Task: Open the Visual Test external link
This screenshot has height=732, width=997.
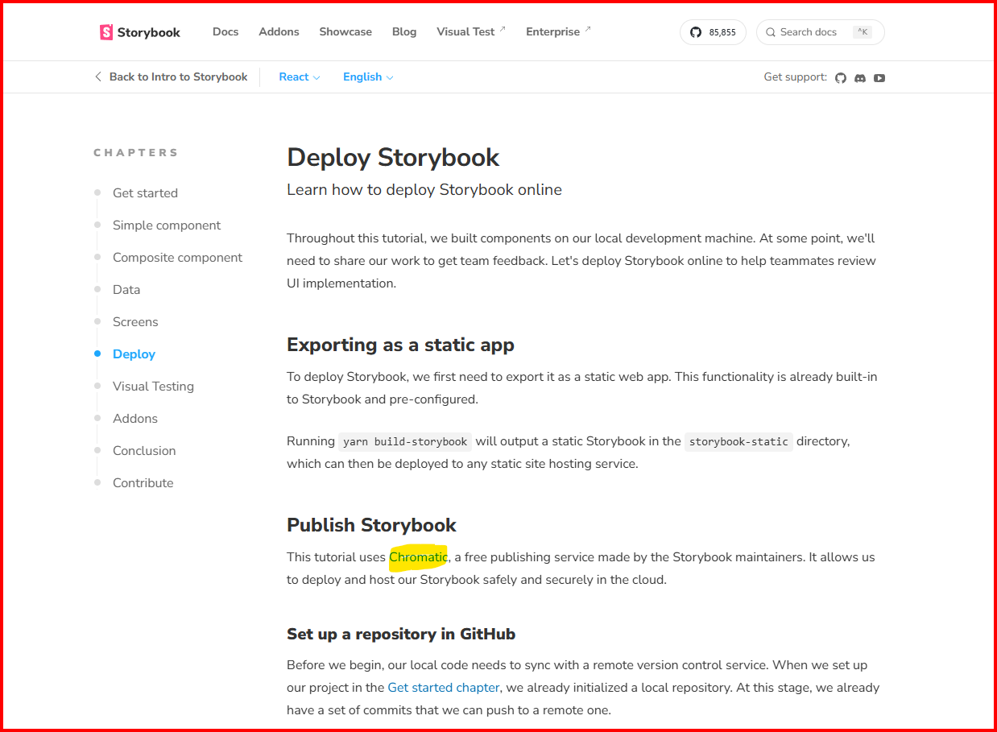Action: click(x=471, y=32)
